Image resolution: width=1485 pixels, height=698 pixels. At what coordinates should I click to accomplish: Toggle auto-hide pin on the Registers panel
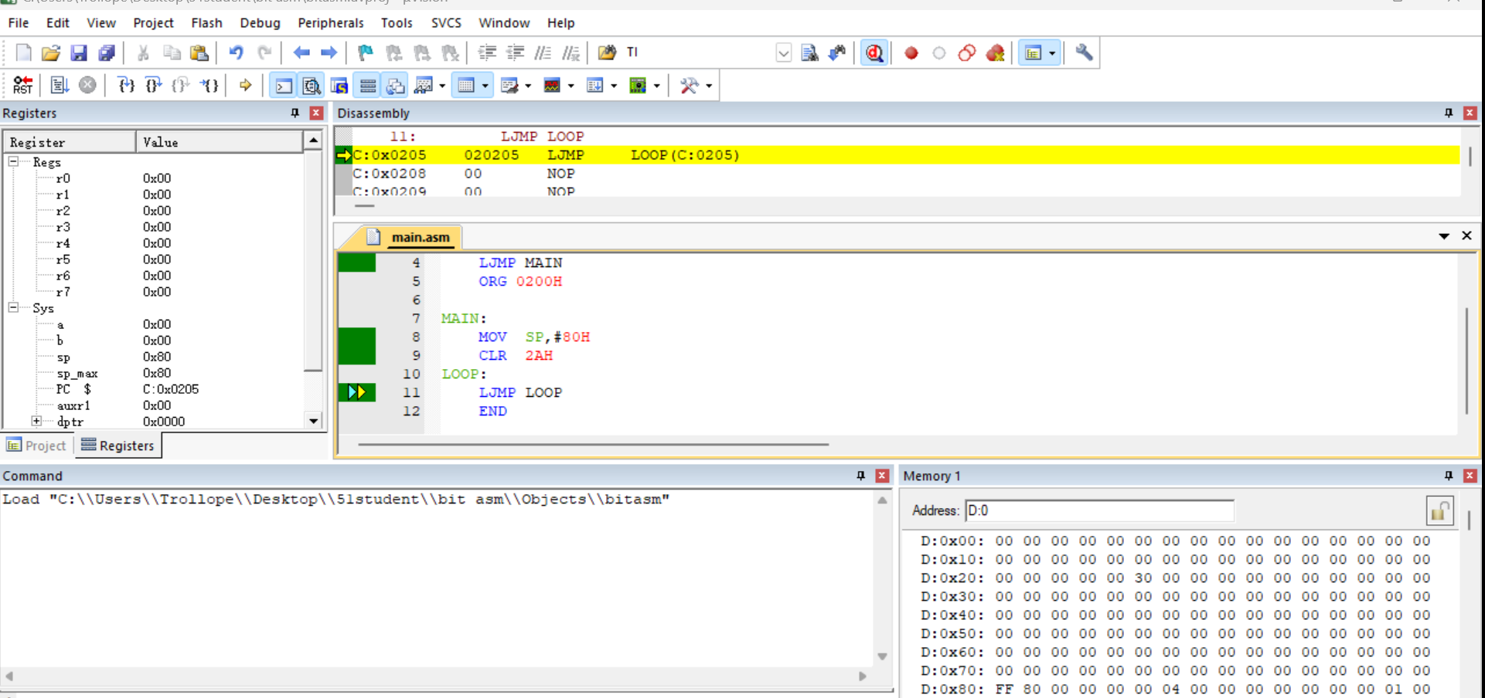pos(295,113)
